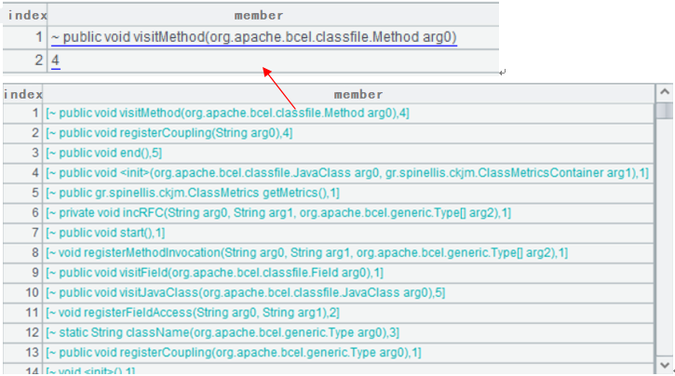The width and height of the screenshot is (675, 376).
Task: Click the scrollbar up arrow button
Action: click(x=664, y=93)
